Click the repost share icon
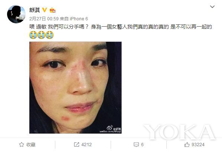This screenshot has width=222, height=151. tap(76, 144)
